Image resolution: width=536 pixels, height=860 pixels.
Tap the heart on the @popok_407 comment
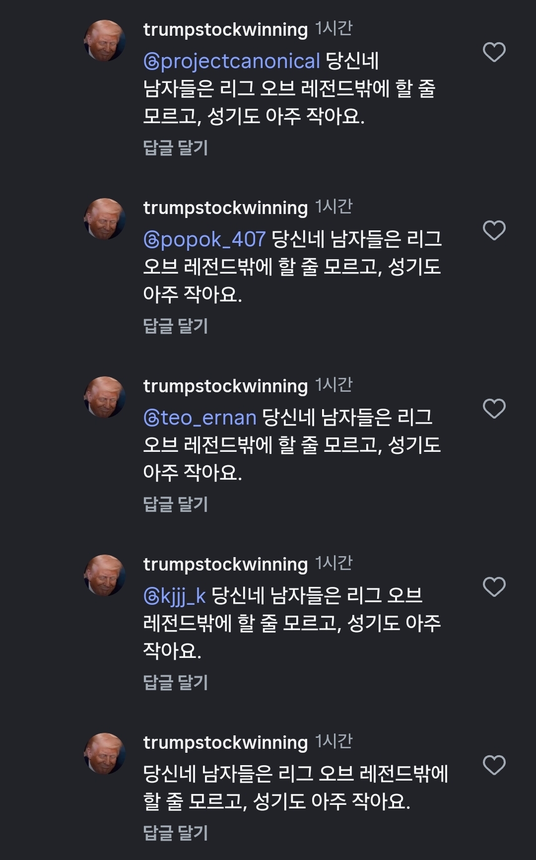[x=494, y=230]
